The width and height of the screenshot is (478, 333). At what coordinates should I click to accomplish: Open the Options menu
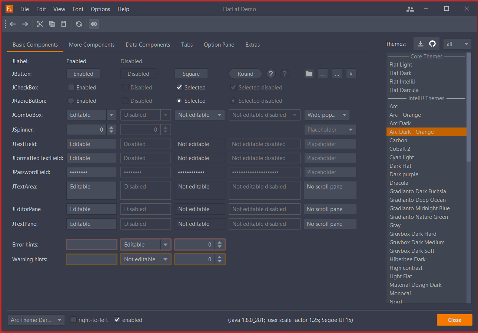[x=100, y=9]
